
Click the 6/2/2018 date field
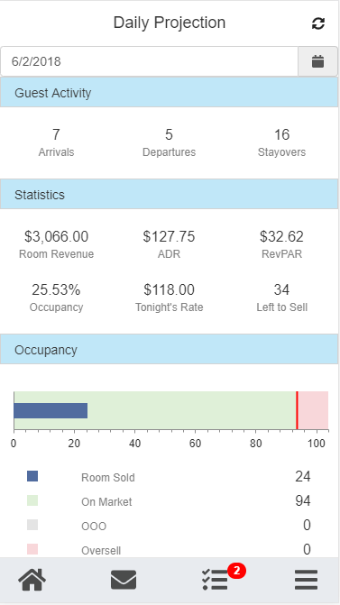[149, 61]
